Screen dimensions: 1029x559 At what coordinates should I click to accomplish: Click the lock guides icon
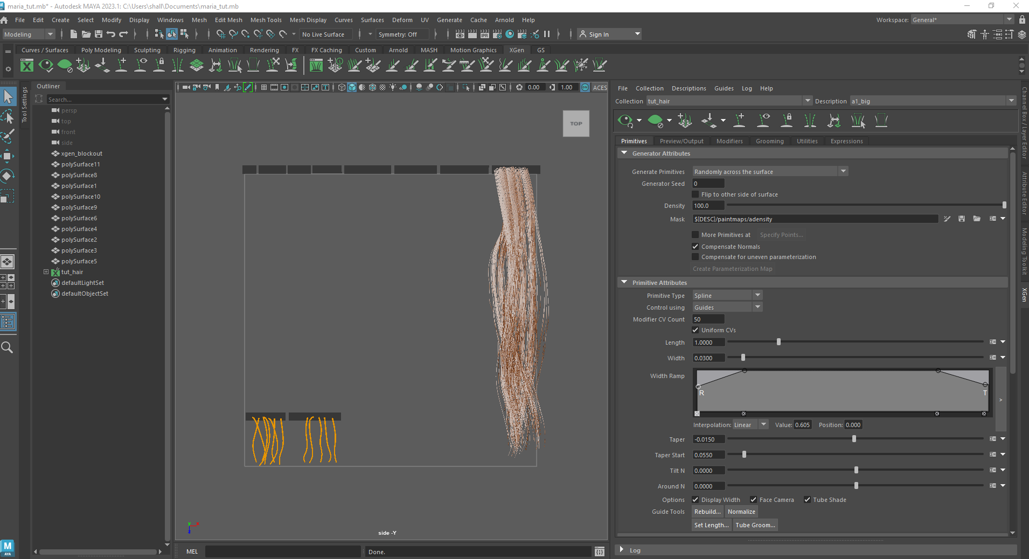pyautogui.click(x=787, y=120)
